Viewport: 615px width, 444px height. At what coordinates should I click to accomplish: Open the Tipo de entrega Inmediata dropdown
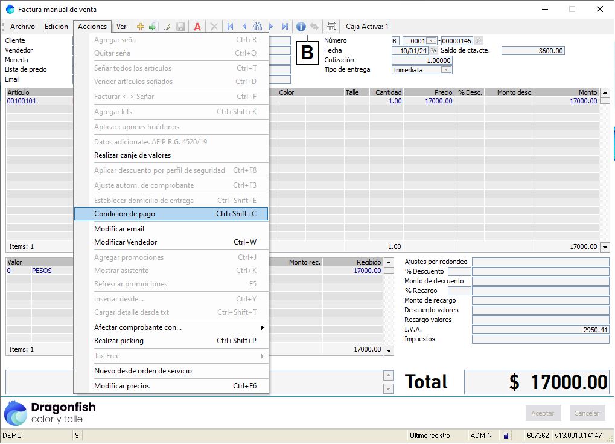(447, 70)
